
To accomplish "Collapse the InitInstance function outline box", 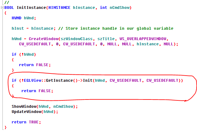I will click(x=2, y=8).
